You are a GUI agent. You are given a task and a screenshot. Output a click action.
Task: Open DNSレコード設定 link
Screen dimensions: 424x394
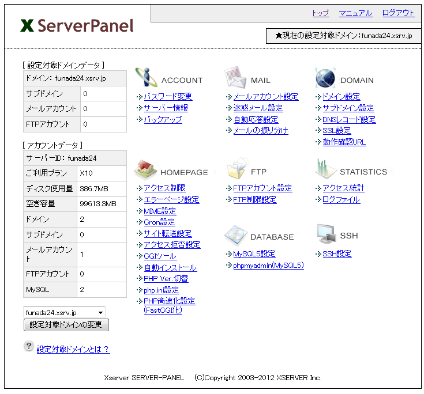(x=349, y=119)
